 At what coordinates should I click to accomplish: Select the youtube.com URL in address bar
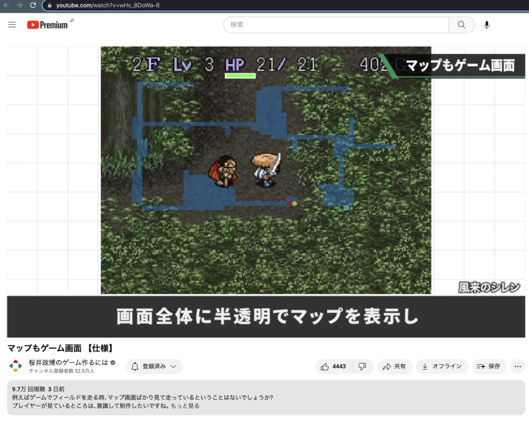click(108, 5)
